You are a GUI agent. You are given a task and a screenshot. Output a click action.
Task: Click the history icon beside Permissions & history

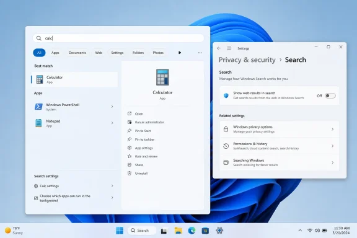[226, 146]
